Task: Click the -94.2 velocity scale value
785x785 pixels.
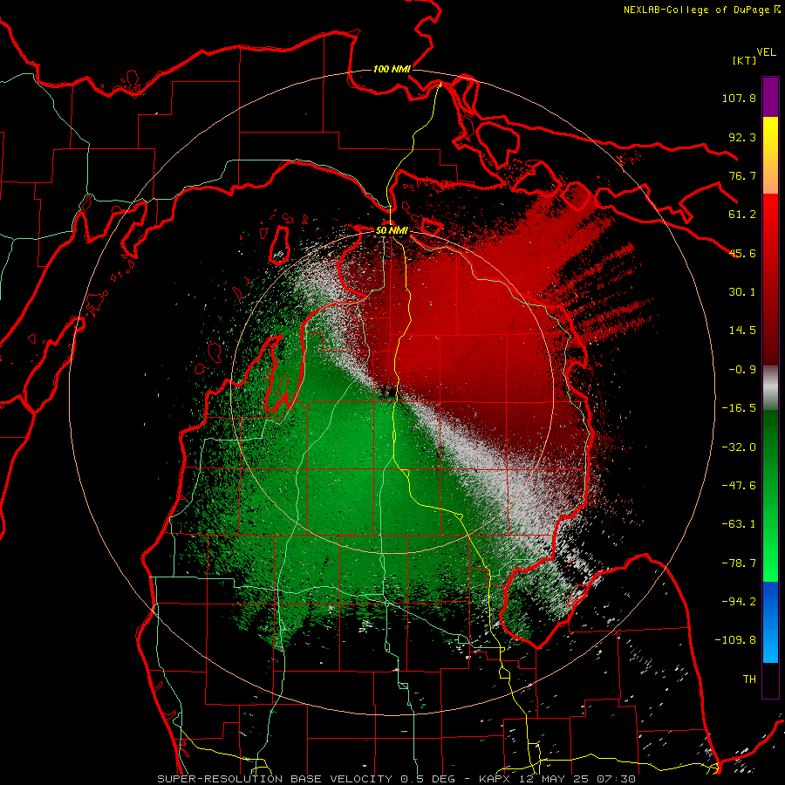Action: point(739,602)
